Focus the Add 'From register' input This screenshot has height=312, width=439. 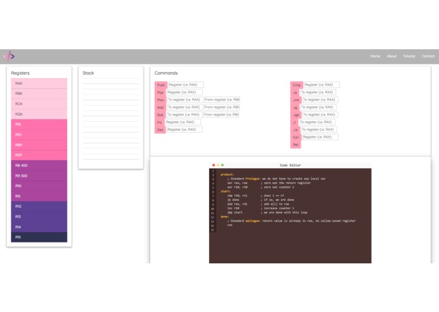(x=222, y=107)
